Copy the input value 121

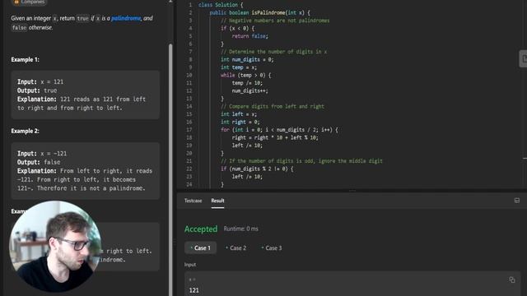point(512,280)
